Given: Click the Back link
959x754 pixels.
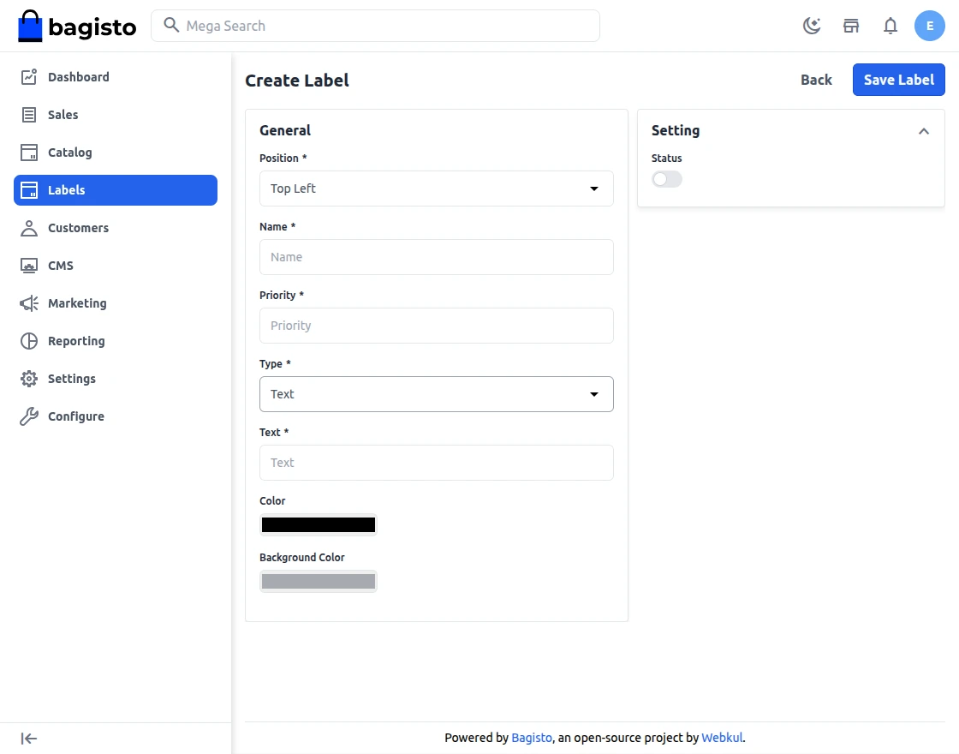Looking at the screenshot, I should click(816, 80).
